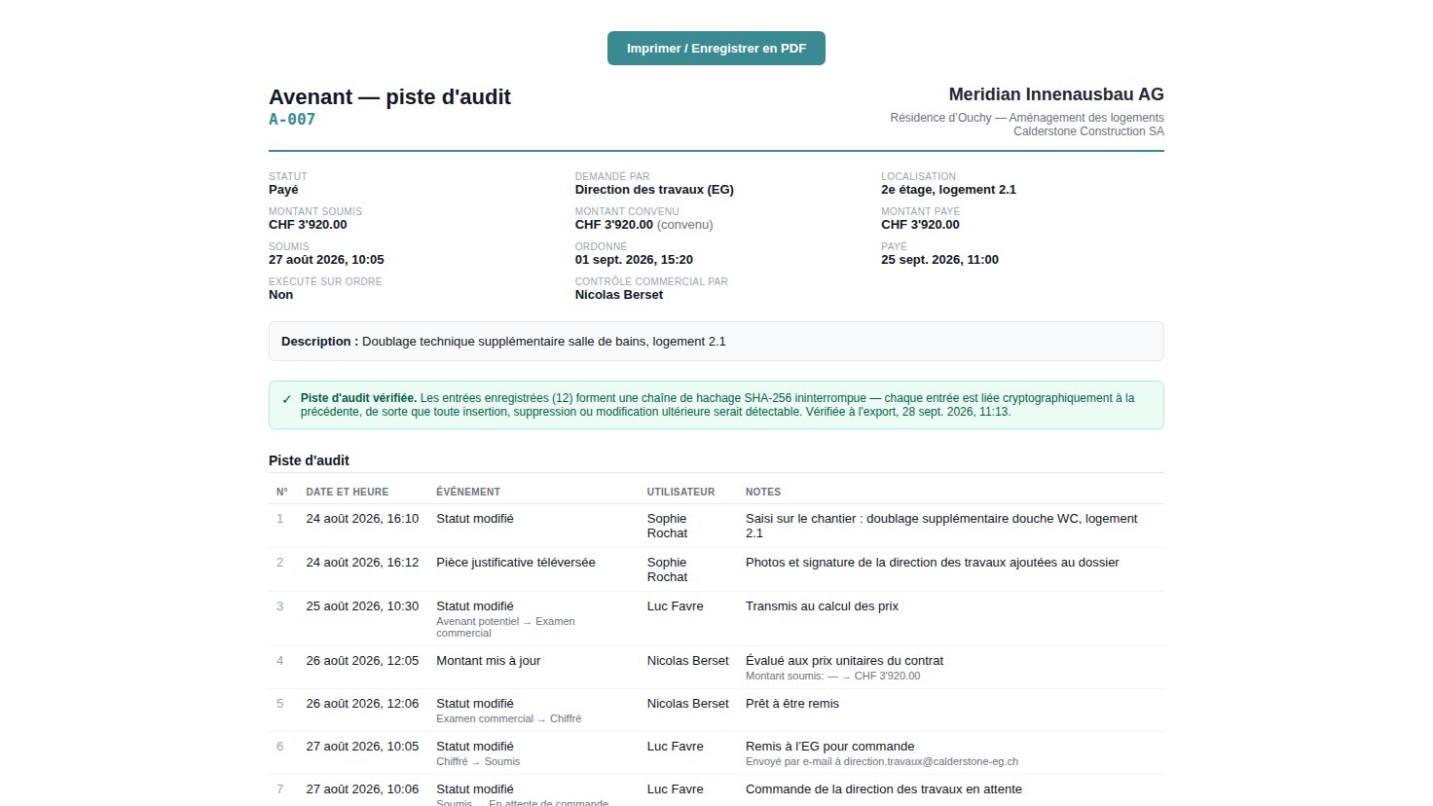Click the Calderstone Construction SA text

click(x=1088, y=131)
